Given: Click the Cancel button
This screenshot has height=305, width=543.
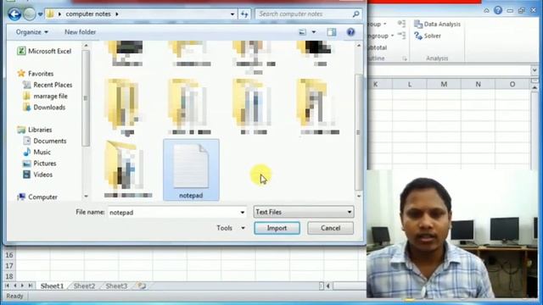Looking at the screenshot, I should 330,228.
